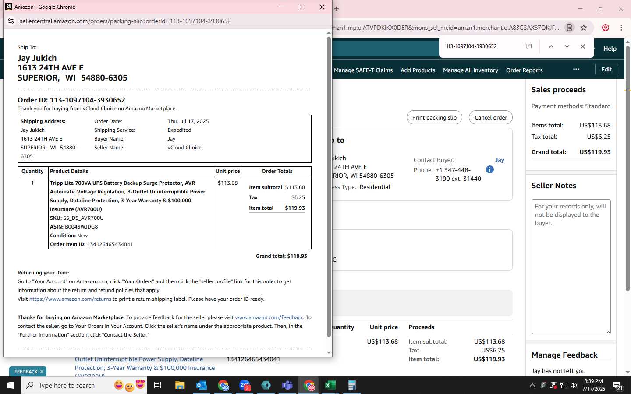The image size is (631, 394).
Task: Open Task View from the taskbar
Action: point(158,385)
